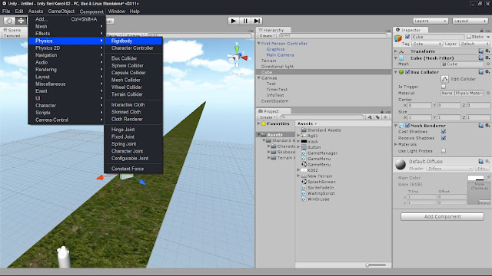
Task: Uncheck Receive Shadows checkbox
Action: [x=444, y=138]
